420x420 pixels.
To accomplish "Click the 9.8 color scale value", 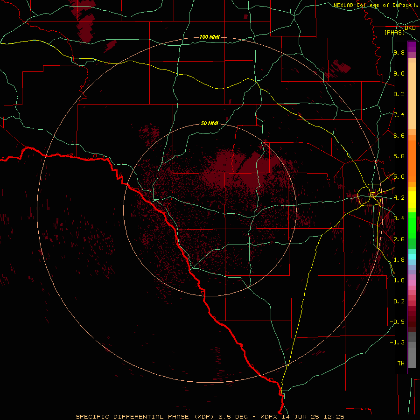I will coord(399,53).
